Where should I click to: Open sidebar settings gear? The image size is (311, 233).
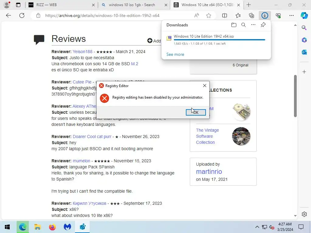click(x=304, y=214)
